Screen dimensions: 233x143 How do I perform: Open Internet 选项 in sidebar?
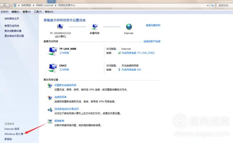[12, 129]
